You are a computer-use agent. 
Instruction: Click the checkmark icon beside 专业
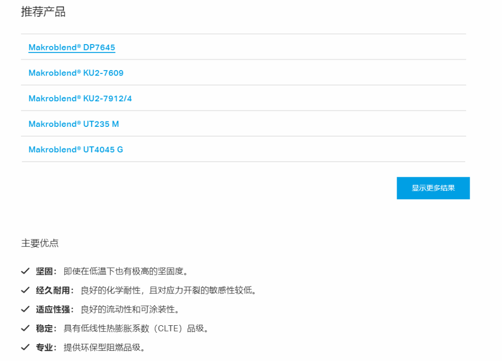pyautogui.click(x=25, y=347)
